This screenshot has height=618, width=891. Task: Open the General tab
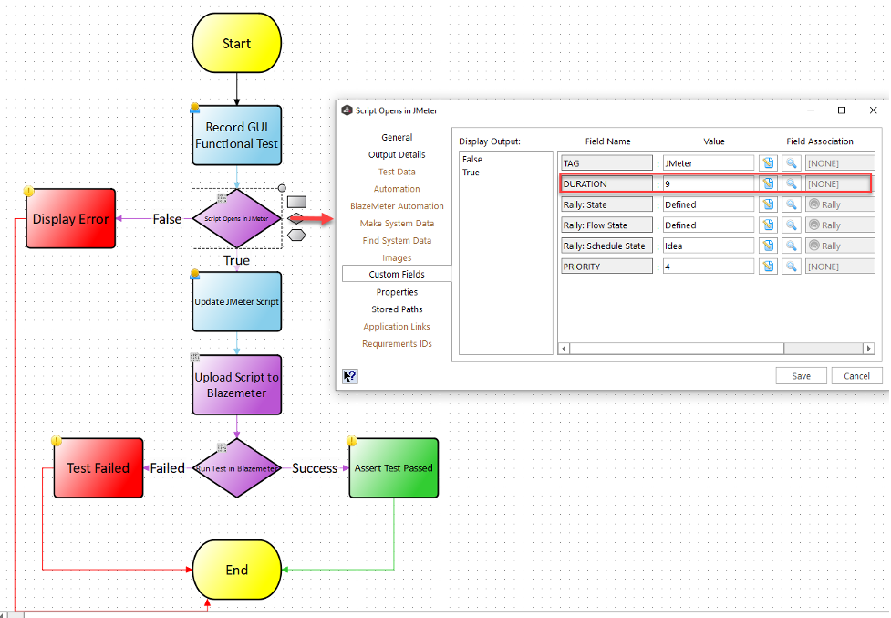pyautogui.click(x=397, y=137)
